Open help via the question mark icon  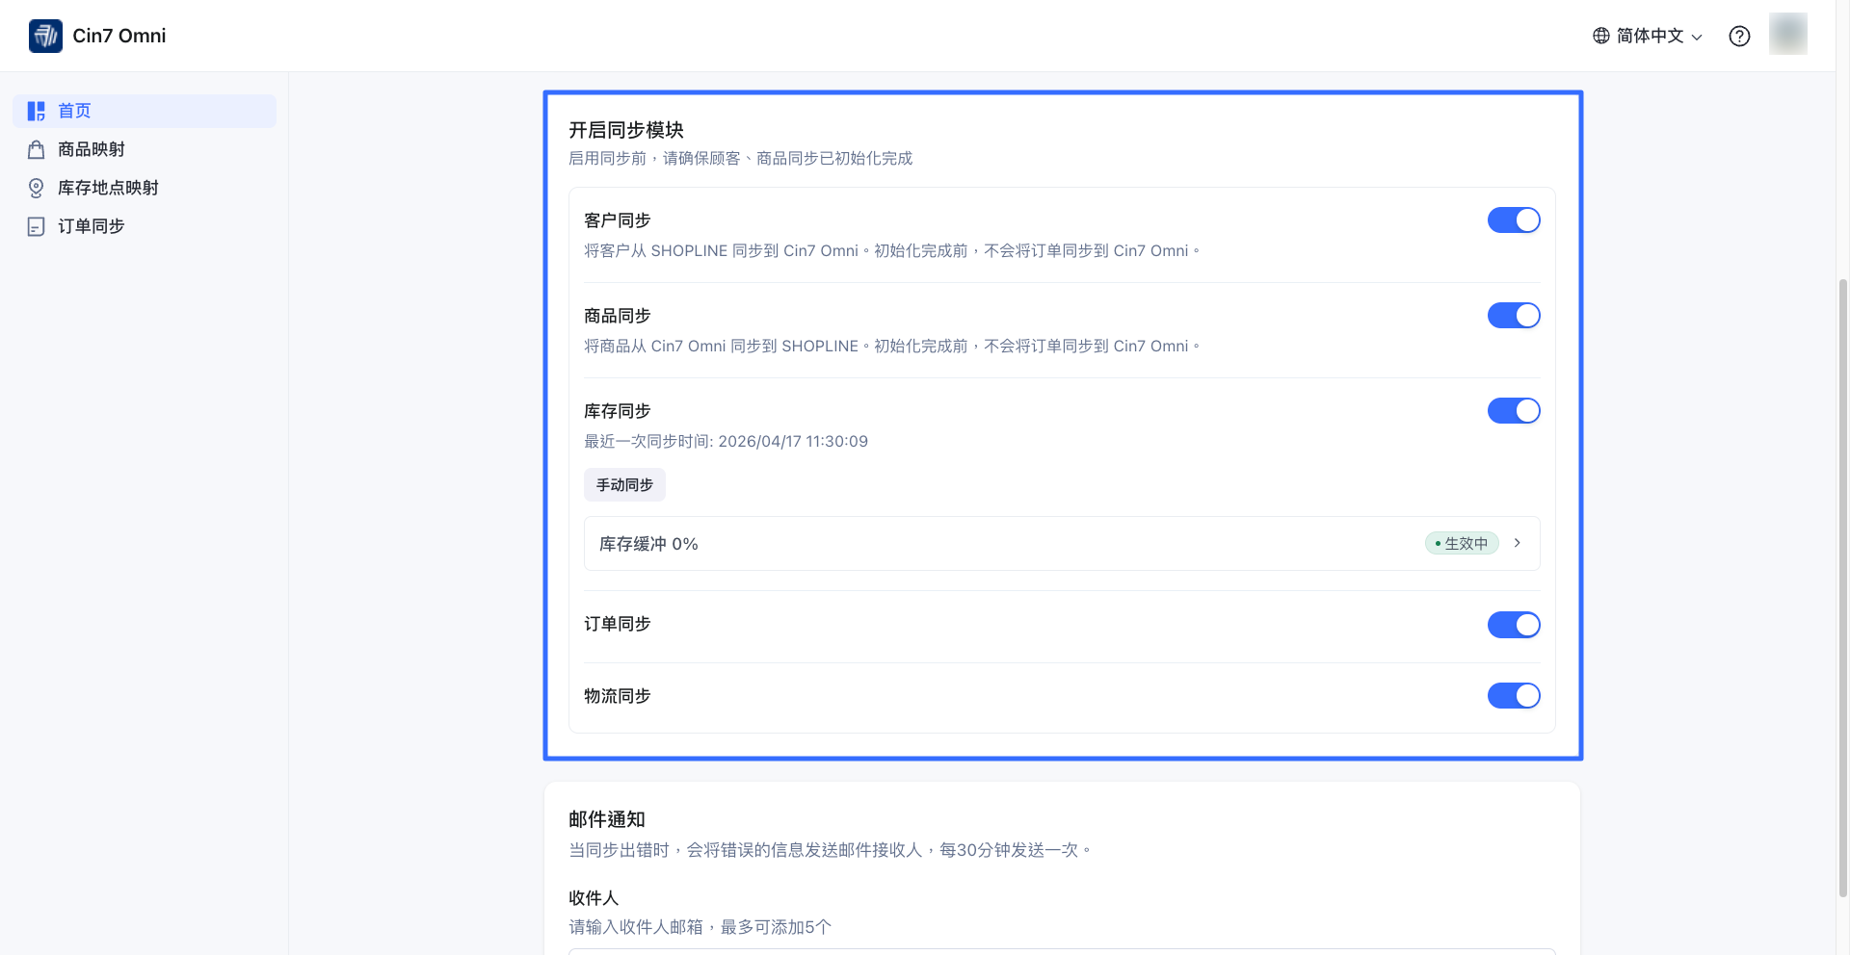[1739, 36]
